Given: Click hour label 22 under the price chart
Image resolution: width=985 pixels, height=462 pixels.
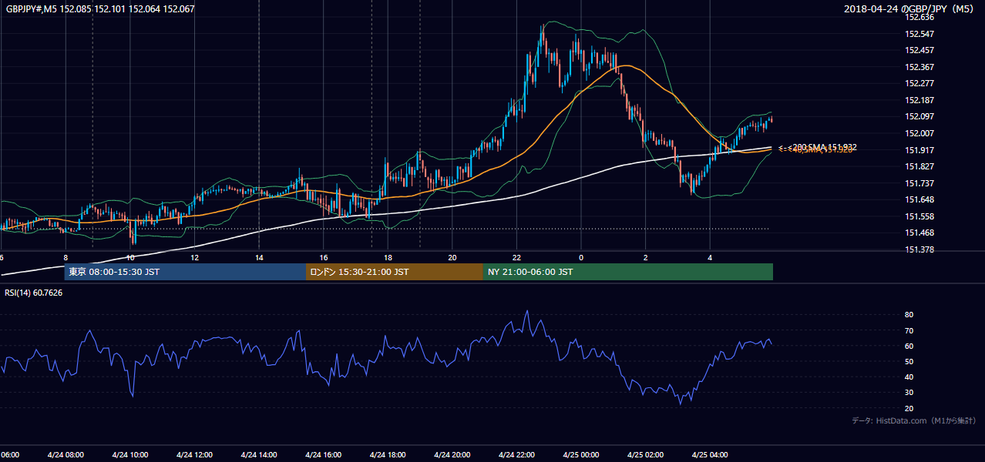Looking at the screenshot, I should point(516,257).
